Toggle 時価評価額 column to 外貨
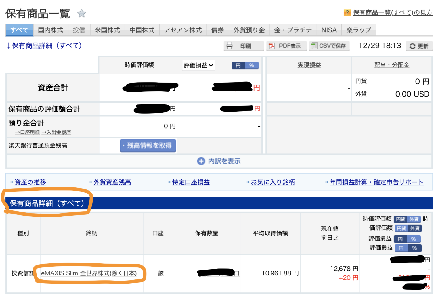Image resolution: width=436 pixels, height=297 pixels. [x=414, y=219]
